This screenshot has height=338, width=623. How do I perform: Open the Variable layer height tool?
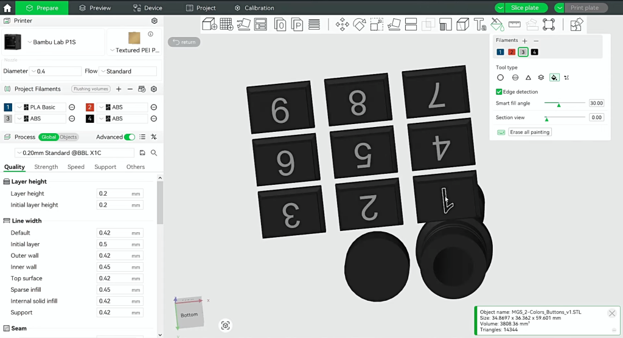pos(315,25)
